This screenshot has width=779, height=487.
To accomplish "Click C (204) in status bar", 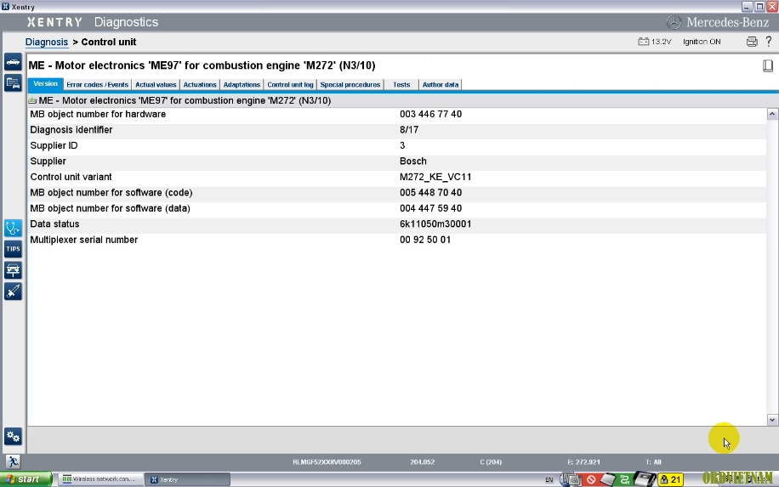I will click(x=491, y=462).
